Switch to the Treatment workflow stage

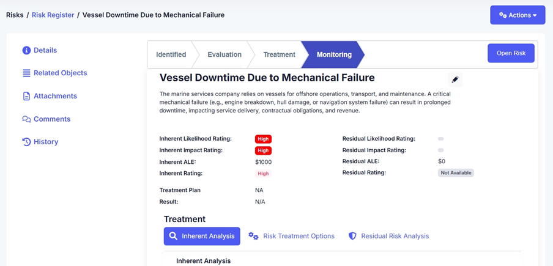(x=279, y=54)
